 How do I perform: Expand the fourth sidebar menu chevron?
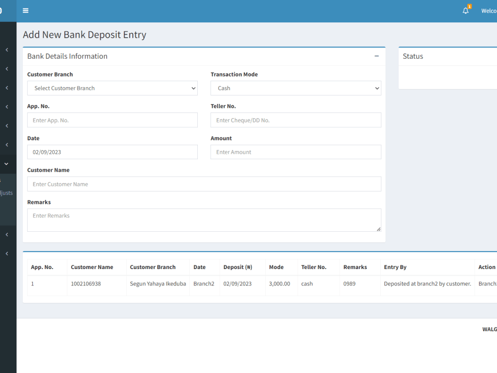[x=6, y=107]
